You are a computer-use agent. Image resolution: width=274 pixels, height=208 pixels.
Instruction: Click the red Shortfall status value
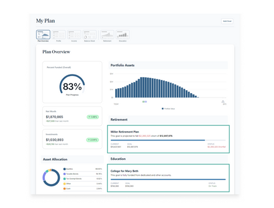[x=216, y=147]
